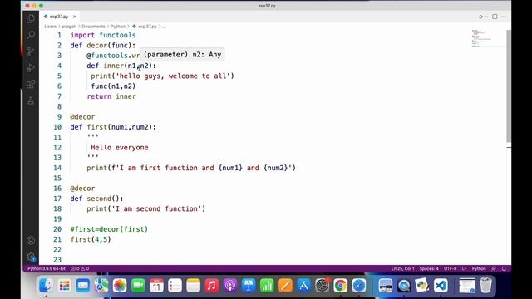Open Photos from the Dock
Image resolution: width=532 pixels, height=299 pixels.
(x=120, y=285)
